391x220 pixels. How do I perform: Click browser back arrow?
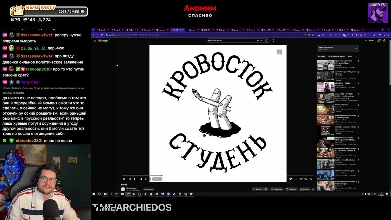(x=93, y=35)
